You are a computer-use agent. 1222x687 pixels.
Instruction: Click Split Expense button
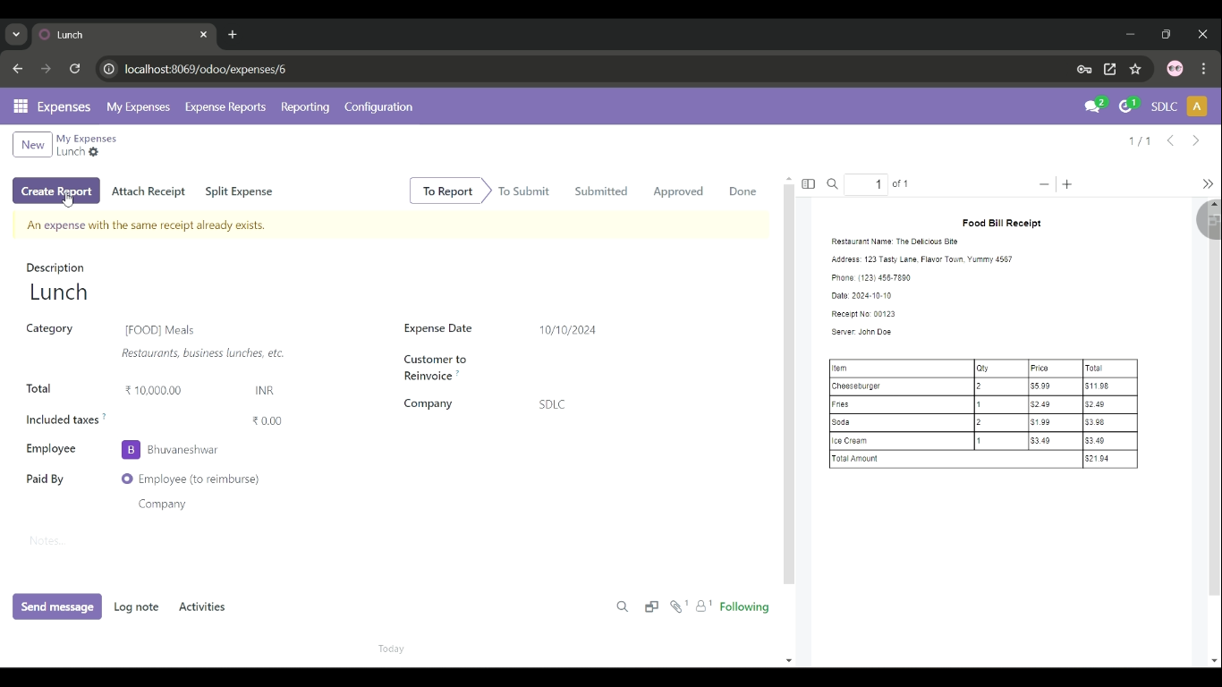[x=239, y=191]
